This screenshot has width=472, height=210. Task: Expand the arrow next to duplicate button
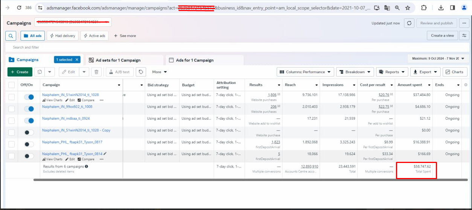tap(50, 72)
